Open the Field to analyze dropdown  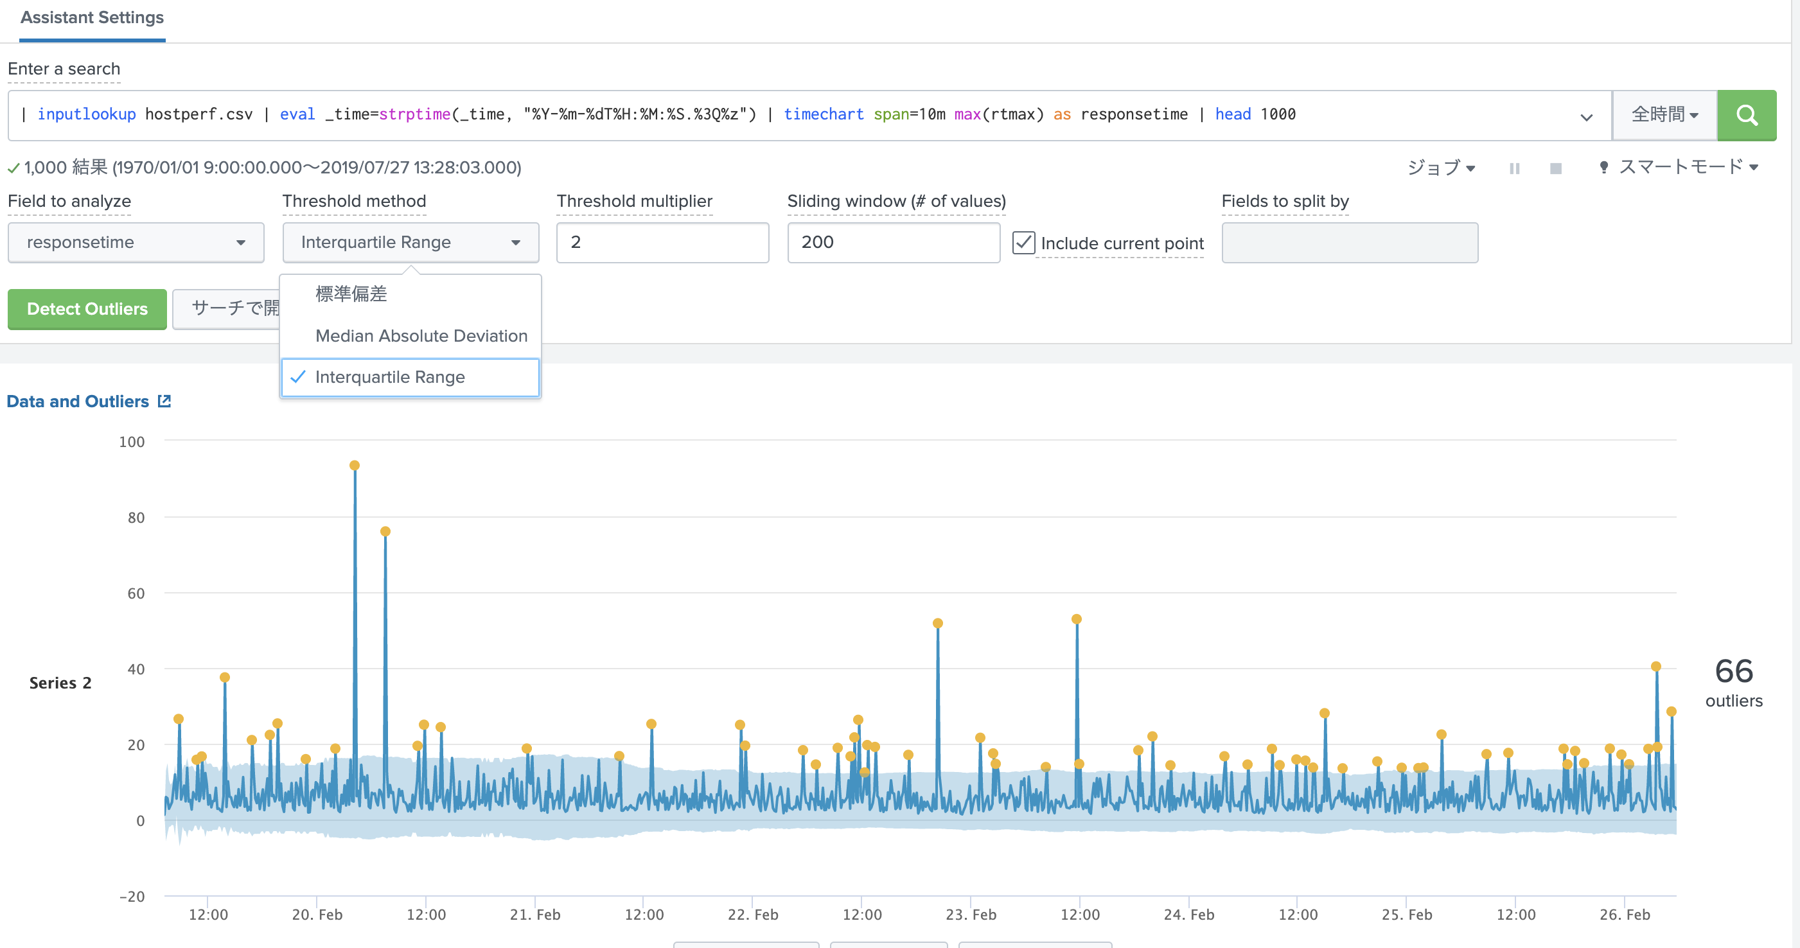pos(136,242)
